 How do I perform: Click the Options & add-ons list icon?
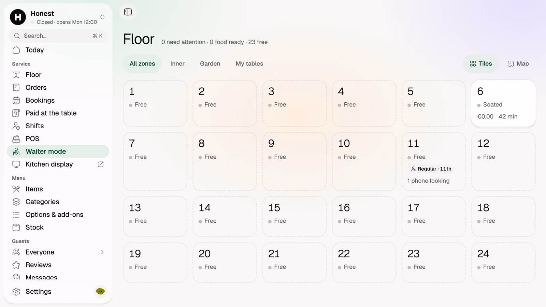point(16,215)
